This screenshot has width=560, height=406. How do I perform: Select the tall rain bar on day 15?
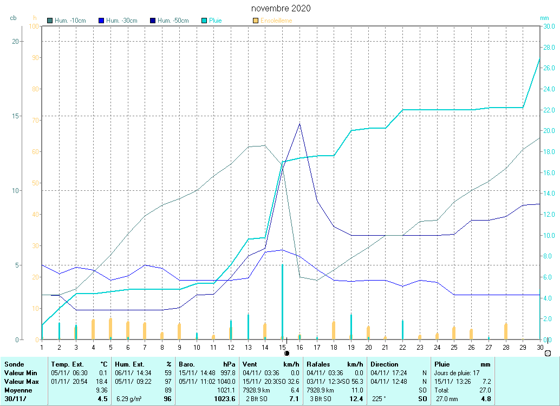(x=282, y=302)
